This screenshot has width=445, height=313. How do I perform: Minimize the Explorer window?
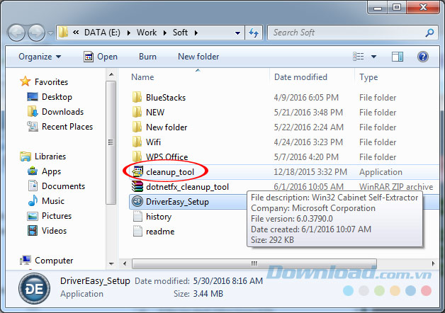(378, 7)
